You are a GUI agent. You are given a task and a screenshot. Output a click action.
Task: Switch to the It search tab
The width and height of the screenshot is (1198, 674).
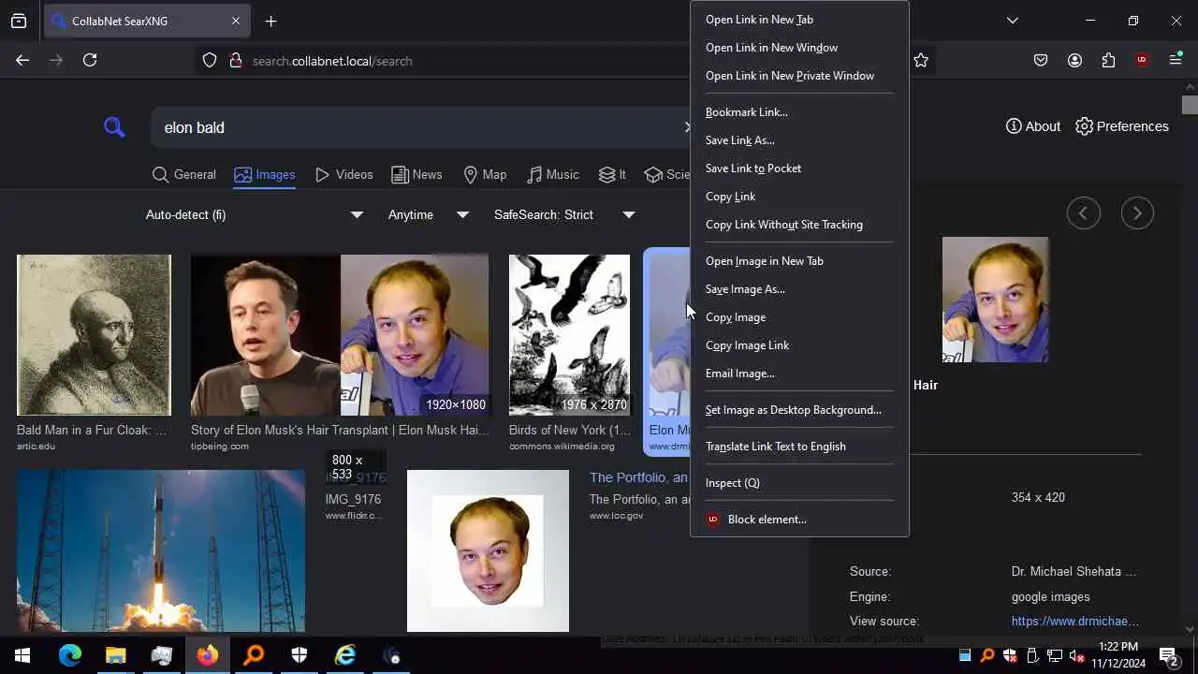click(612, 174)
